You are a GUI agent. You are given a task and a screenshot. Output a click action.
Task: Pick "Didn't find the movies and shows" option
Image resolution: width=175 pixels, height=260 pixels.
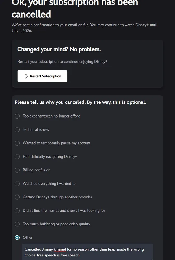(17, 211)
